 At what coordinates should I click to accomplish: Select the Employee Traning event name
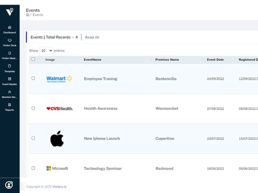(101, 79)
